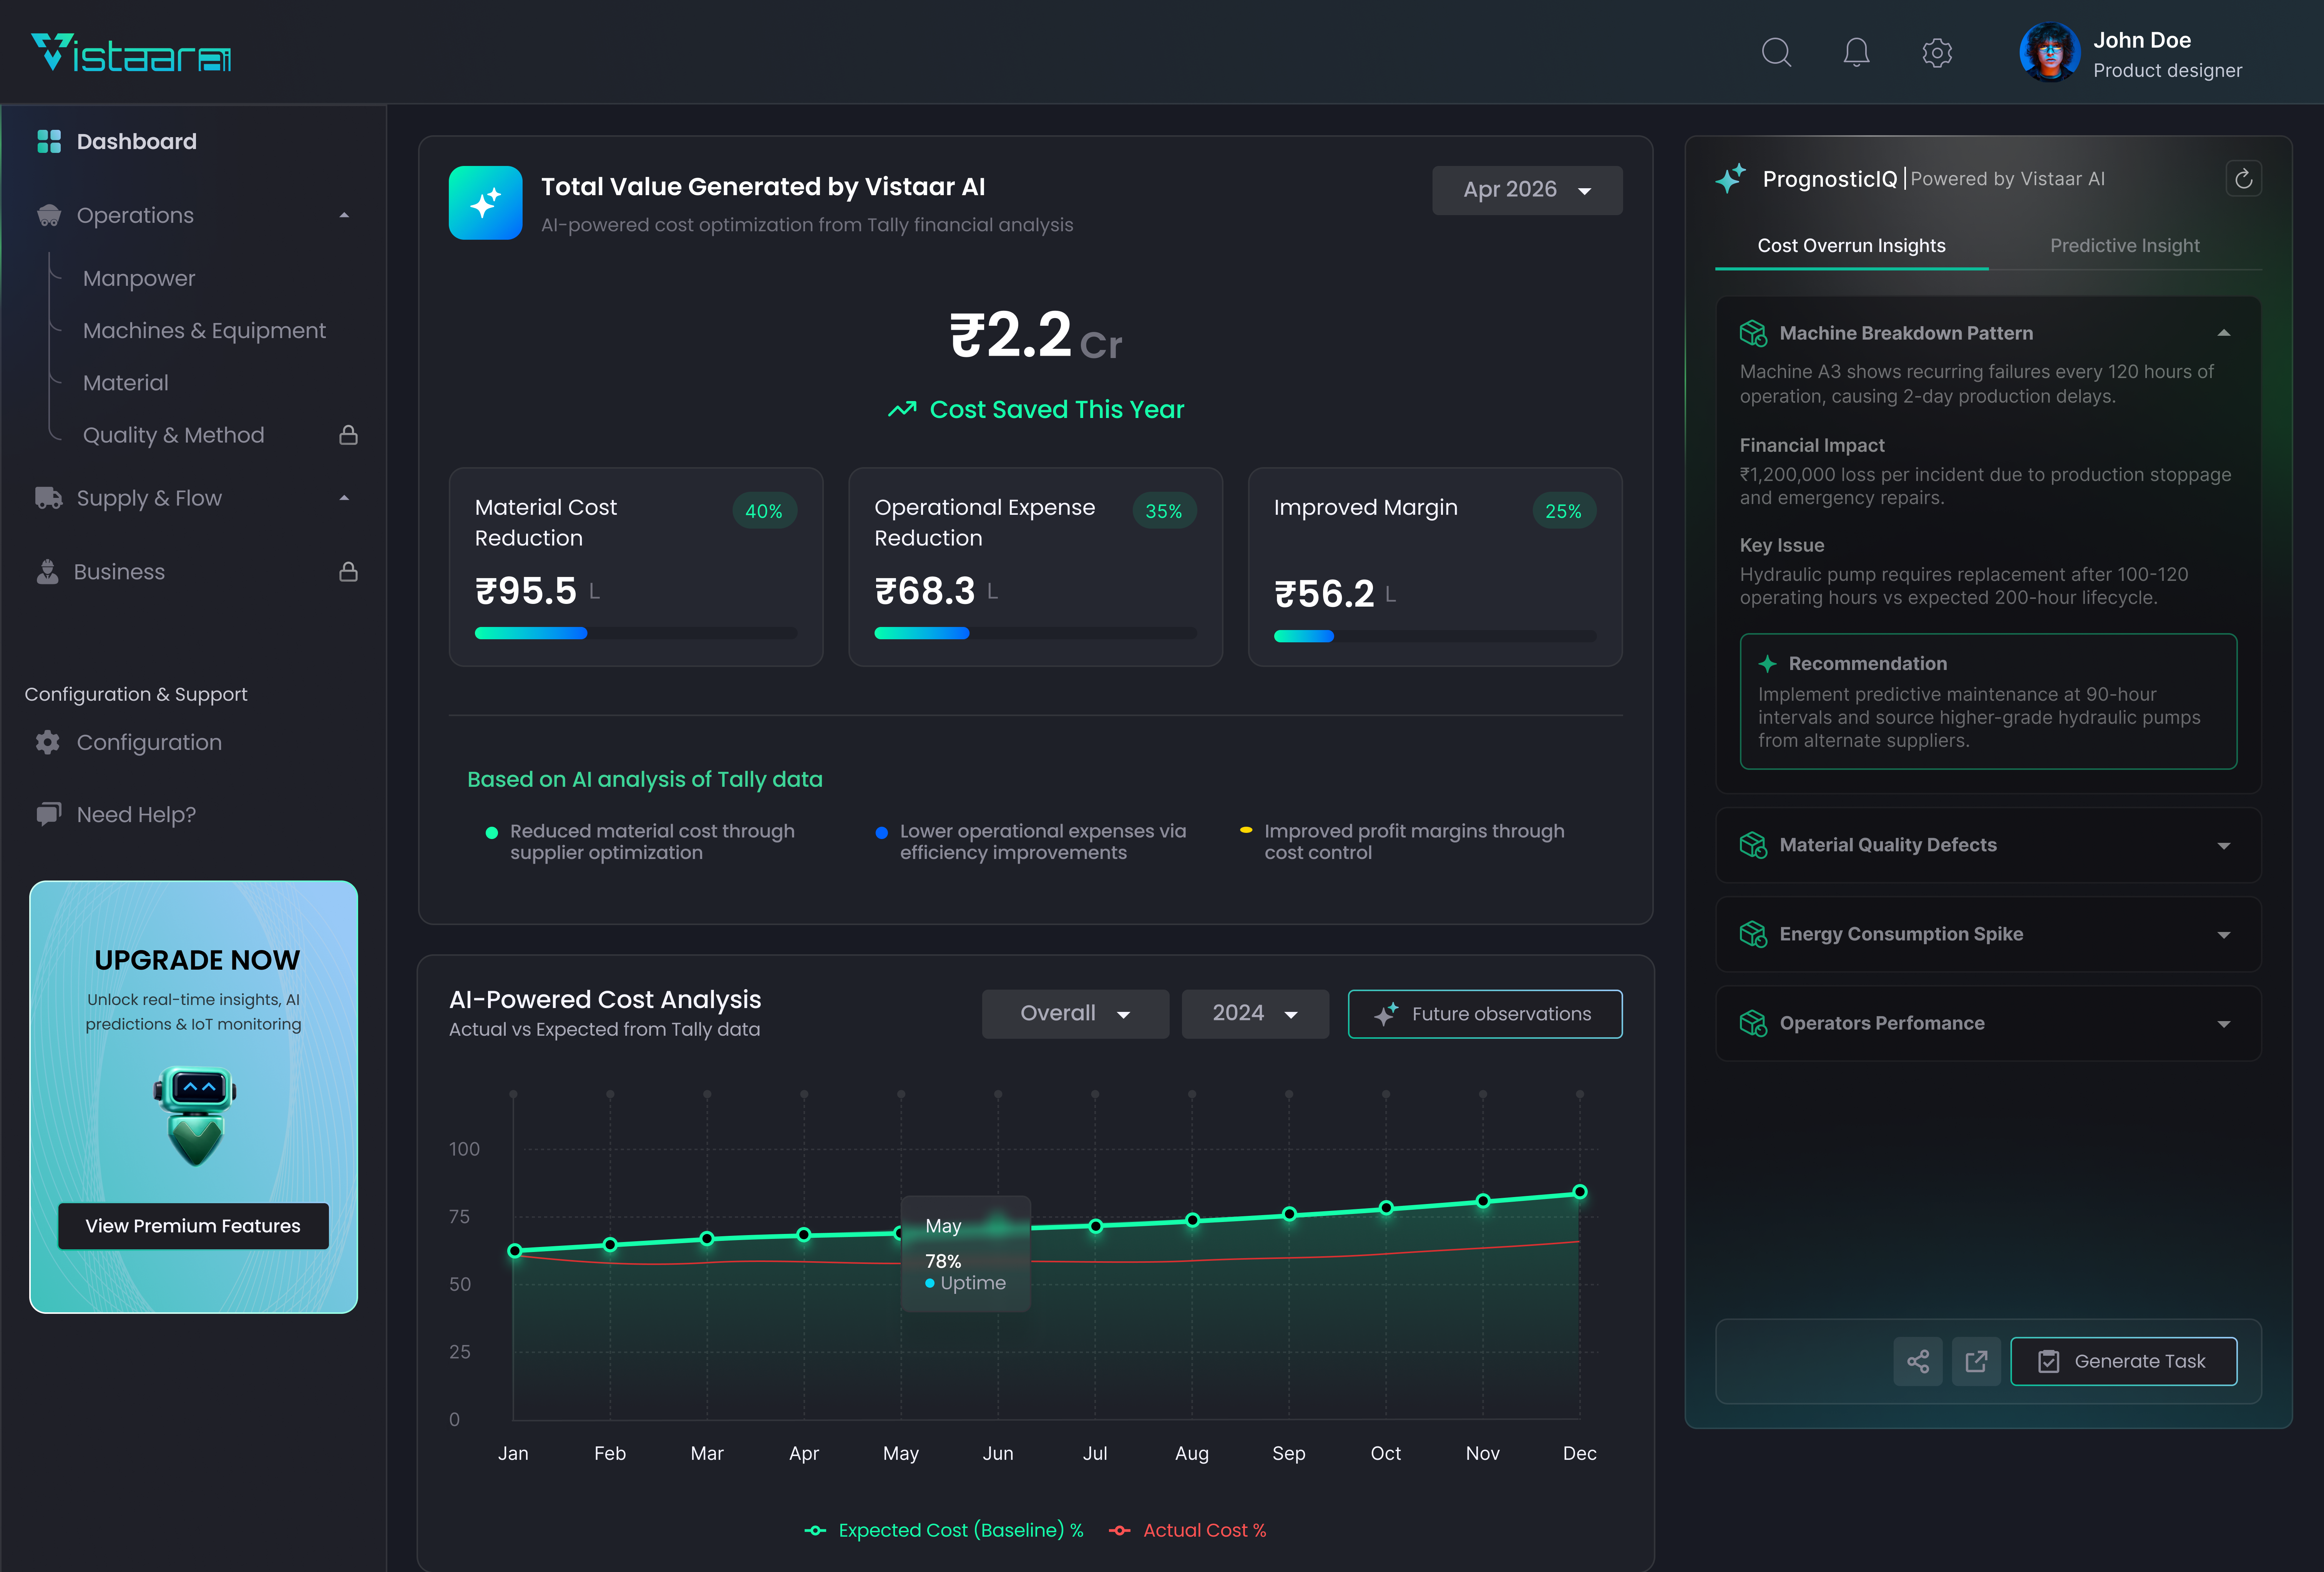Click the lock icon beside Quality & Method
This screenshot has height=1572, width=2324.
click(x=348, y=435)
